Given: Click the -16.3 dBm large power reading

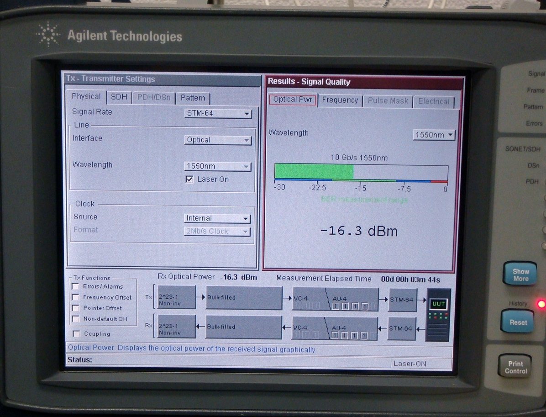Looking at the screenshot, I should tap(359, 231).
